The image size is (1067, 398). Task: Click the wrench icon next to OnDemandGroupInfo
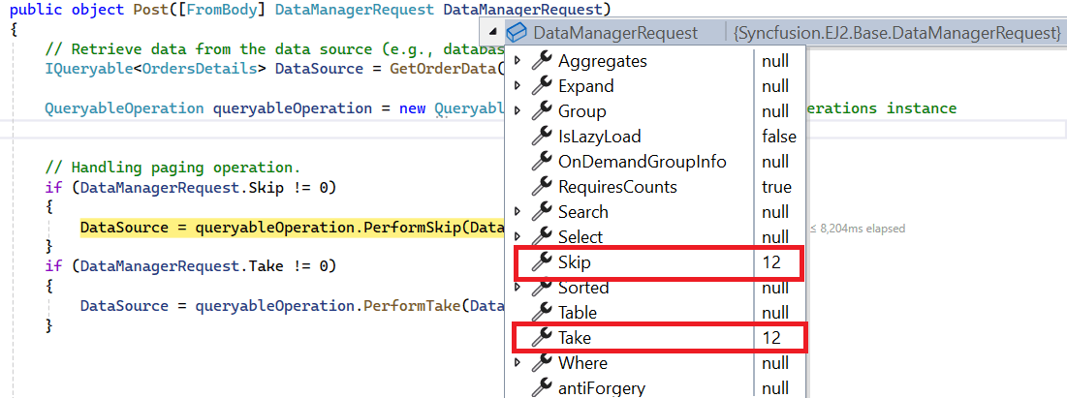pyautogui.click(x=542, y=162)
